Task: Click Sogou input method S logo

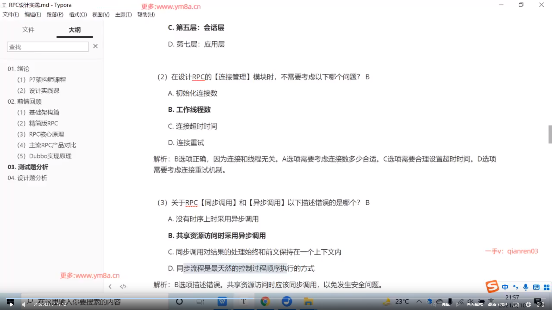Action: (492, 286)
